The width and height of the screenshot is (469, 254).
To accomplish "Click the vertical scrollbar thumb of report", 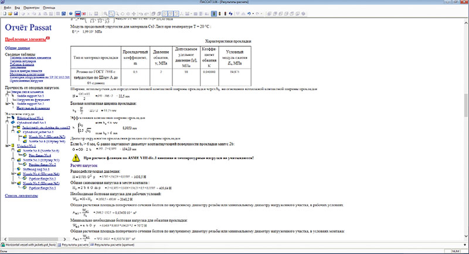I will (466, 106).
